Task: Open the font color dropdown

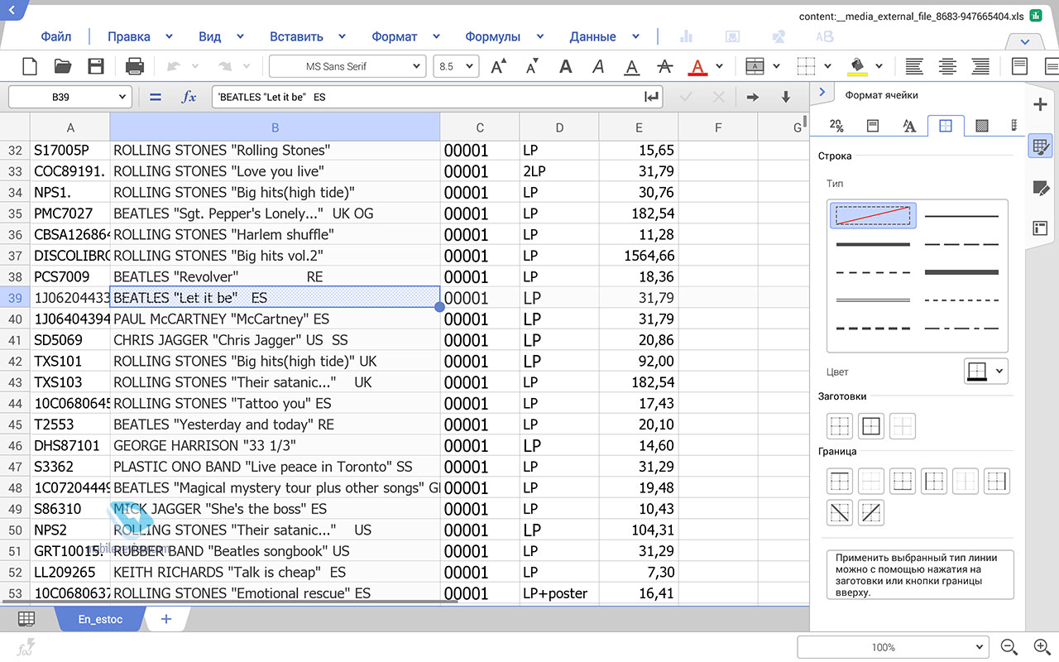Action: [x=719, y=66]
